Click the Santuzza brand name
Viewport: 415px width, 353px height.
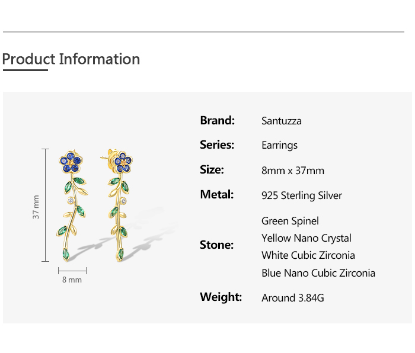tap(282, 121)
